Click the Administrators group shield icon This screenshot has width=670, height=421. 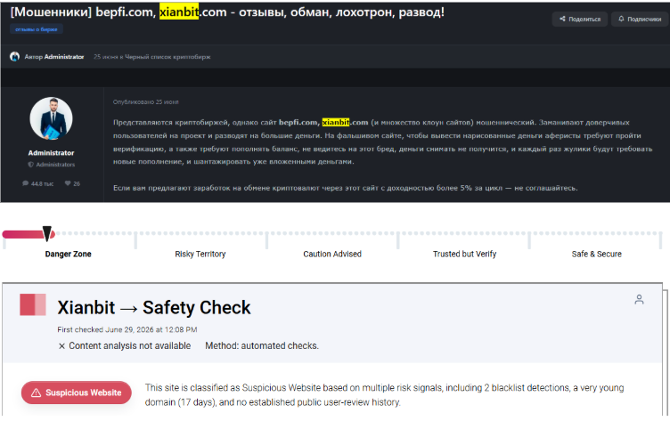[x=31, y=165]
